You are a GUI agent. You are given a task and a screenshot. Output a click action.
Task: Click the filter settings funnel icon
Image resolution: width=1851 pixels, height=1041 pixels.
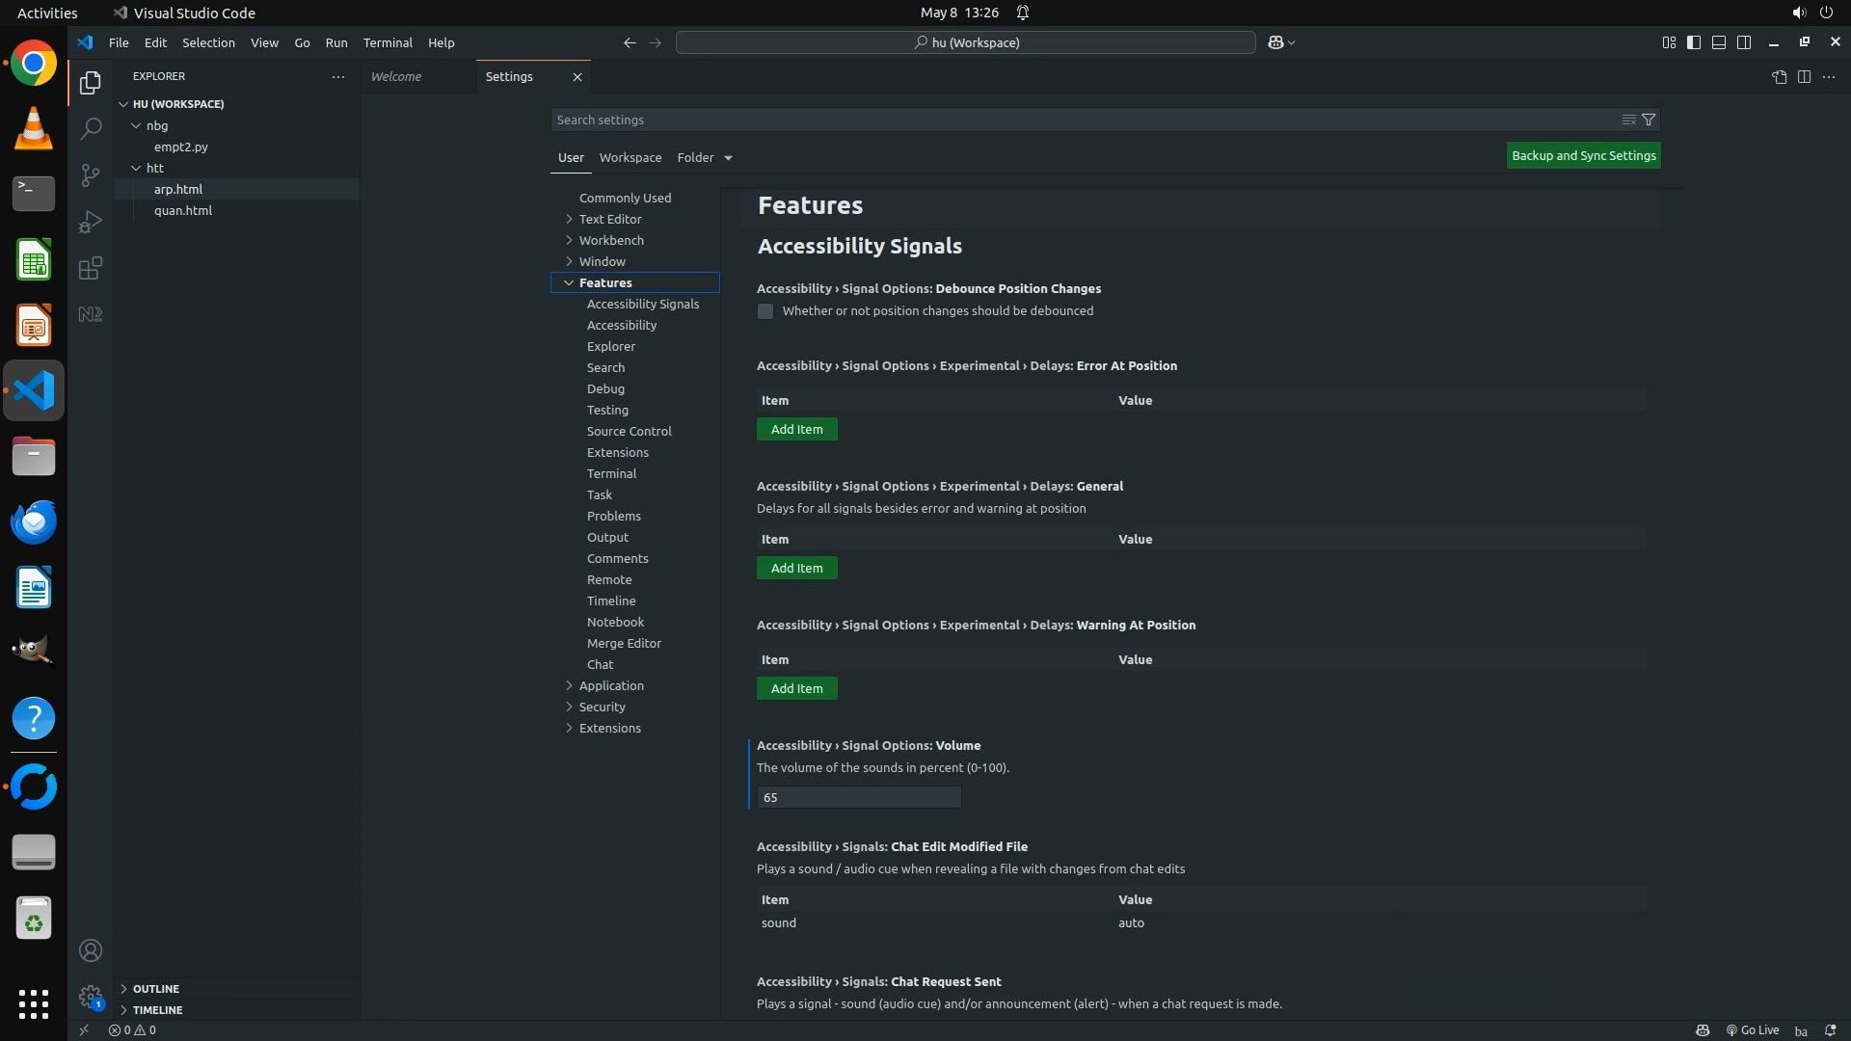1649,120
